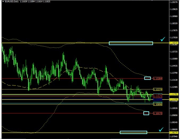Select the 1.10896 level label

(x=158, y=104)
